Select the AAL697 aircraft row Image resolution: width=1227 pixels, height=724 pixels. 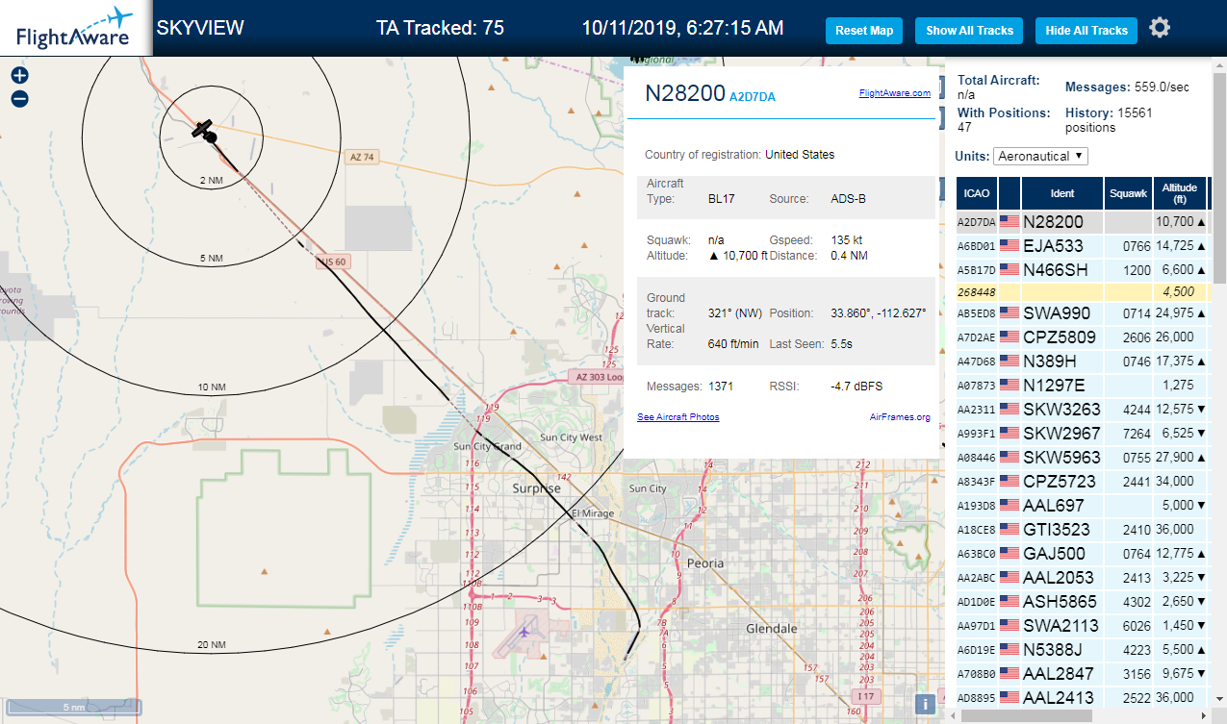[x=1082, y=506]
